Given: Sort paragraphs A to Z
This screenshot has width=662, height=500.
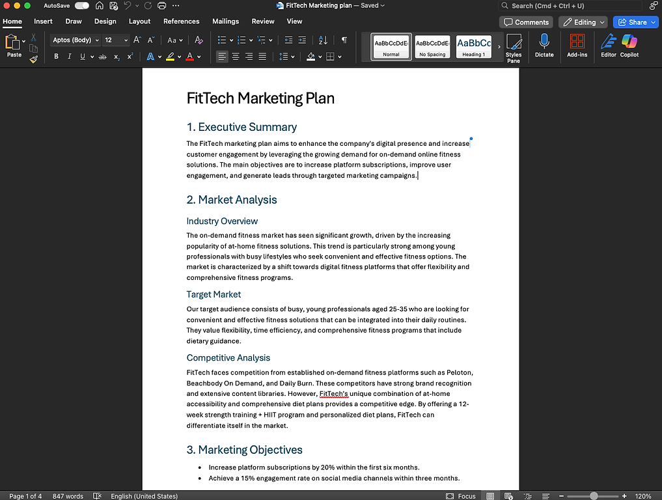Looking at the screenshot, I should pos(323,40).
